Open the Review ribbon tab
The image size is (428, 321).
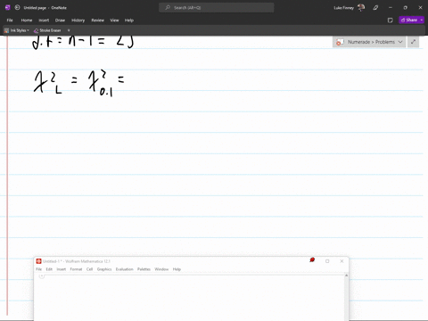point(97,21)
